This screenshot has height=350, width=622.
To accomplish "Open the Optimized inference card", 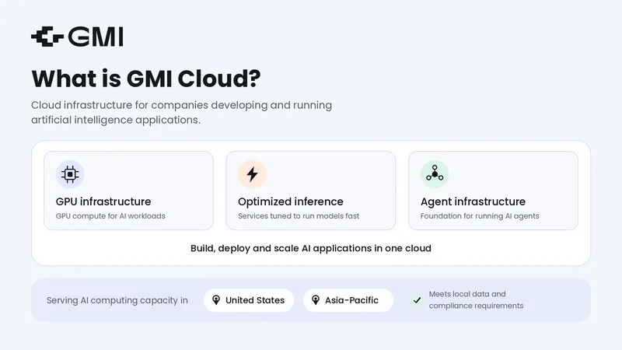I will 310,191.
